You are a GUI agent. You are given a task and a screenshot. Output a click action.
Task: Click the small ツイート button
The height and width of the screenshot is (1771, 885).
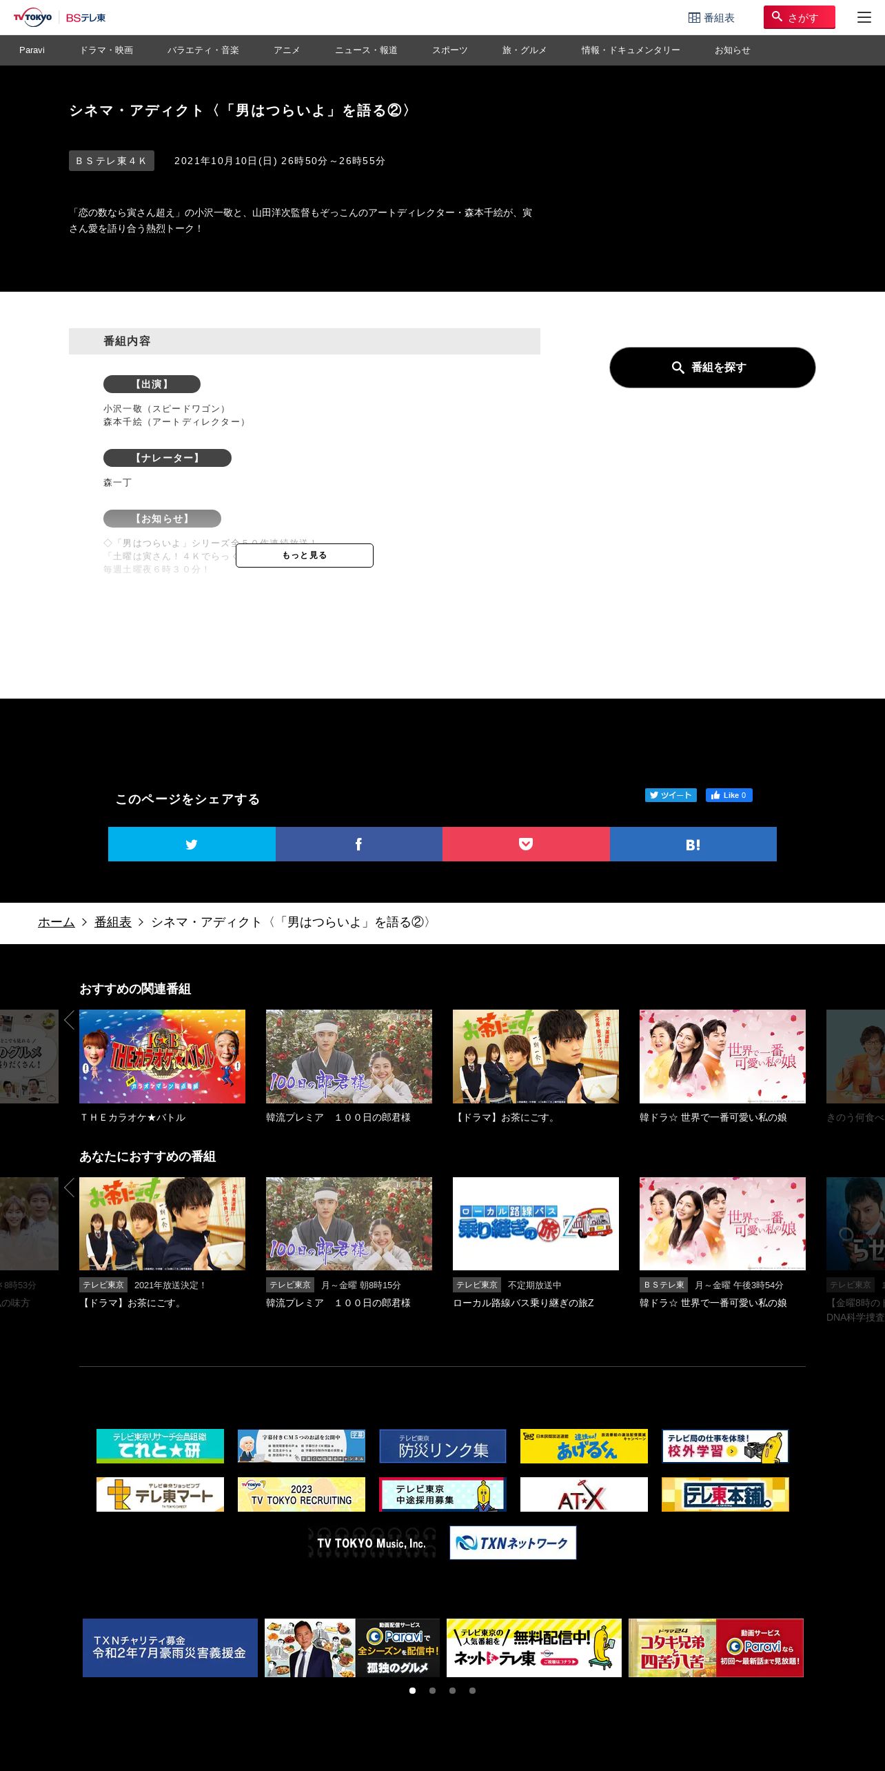[x=671, y=795]
